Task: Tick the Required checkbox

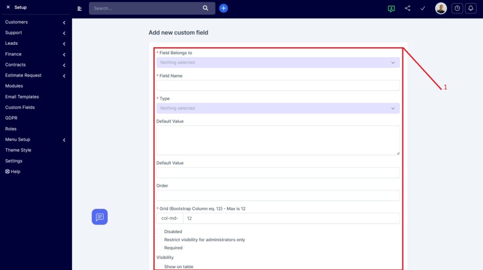Action: [x=159, y=248]
